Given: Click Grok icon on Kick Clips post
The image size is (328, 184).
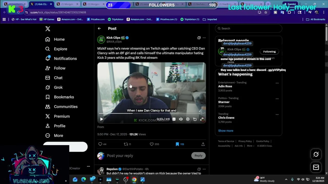Looking at the screenshot, I should (x=199, y=38).
